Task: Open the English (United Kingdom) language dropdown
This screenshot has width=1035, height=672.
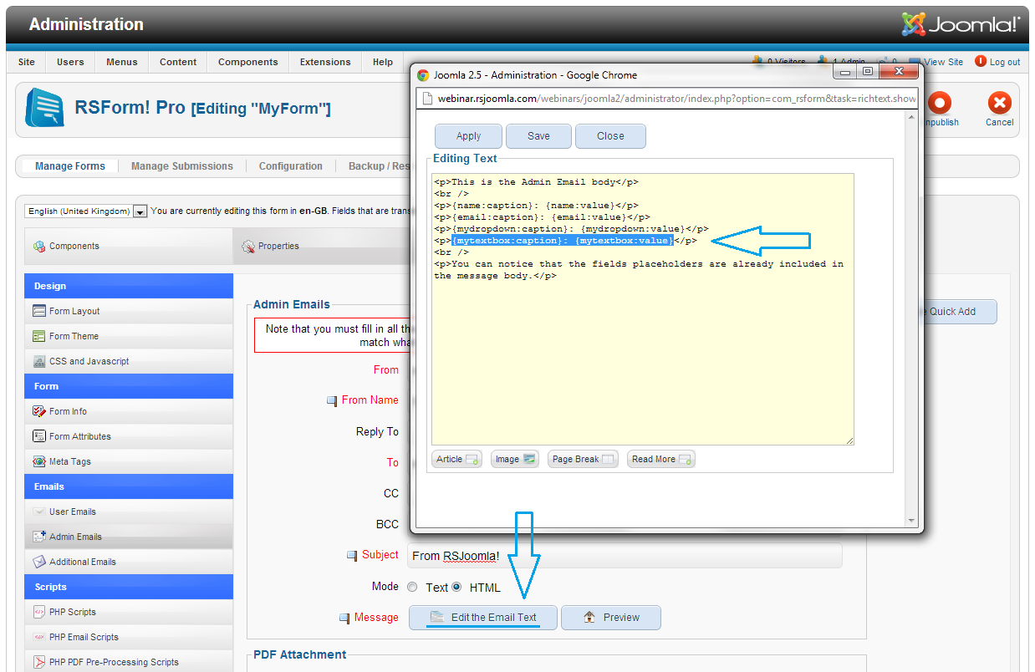Action: pyautogui.click(x=86, y=211)
